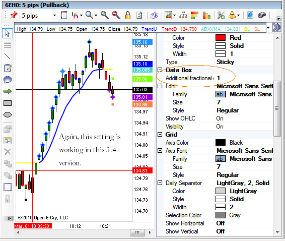
Task: Click the padlock lock icon in toolbar
Action: click(x=128, y=15)
